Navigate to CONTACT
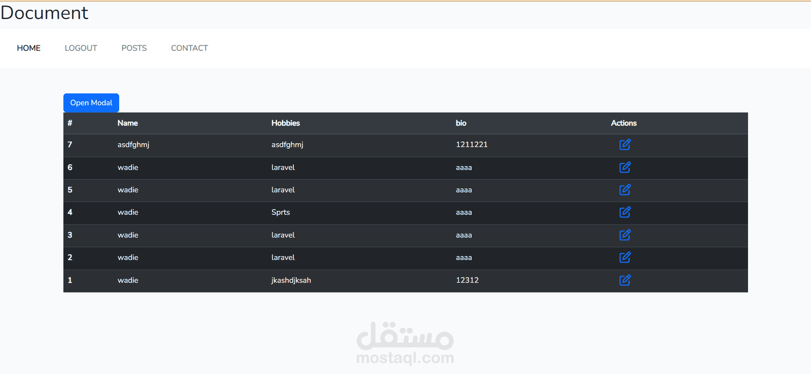Viewport: 811px width, 374px height. (189, 48)
